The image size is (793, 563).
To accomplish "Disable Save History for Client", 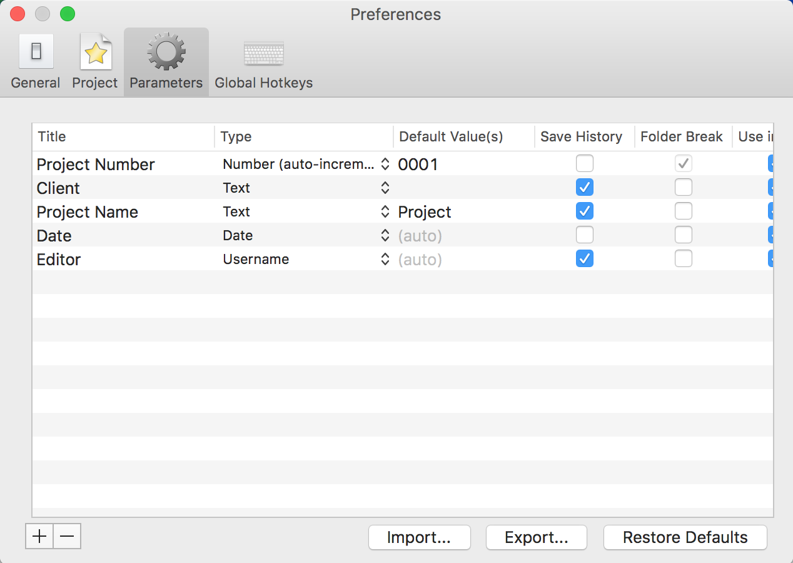I will (x=584, y=188).
